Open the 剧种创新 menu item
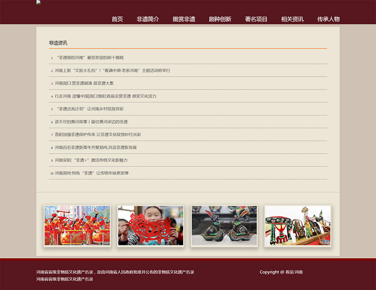 pos(220,19)
